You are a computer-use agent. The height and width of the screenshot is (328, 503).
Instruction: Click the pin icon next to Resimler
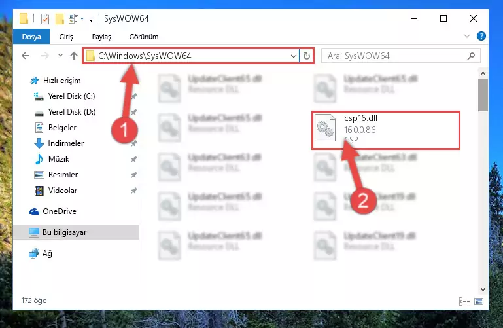pos(134,175)
